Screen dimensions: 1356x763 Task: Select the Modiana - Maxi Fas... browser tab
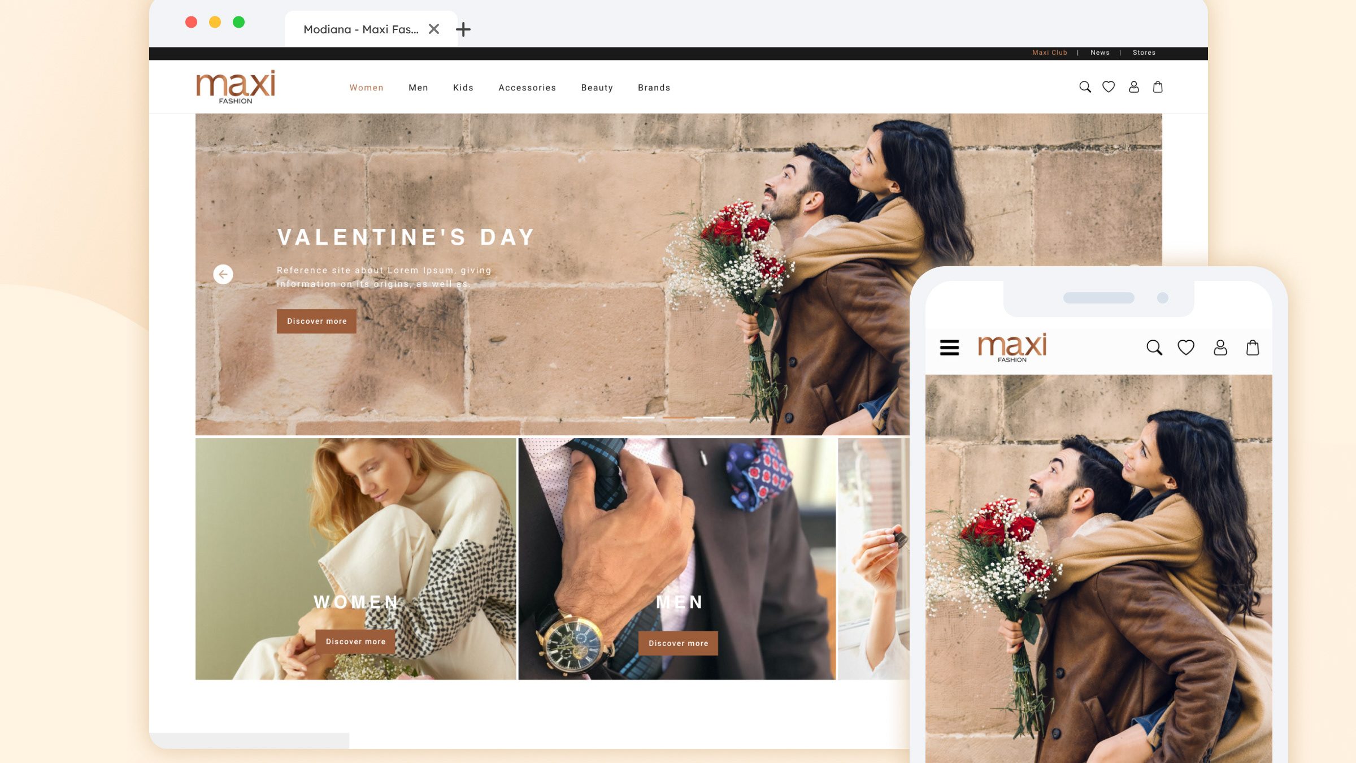(x=371, y=29)
